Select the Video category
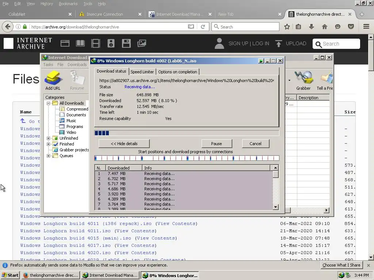This screenshot has width=374, height=280. tap(71, 132)
